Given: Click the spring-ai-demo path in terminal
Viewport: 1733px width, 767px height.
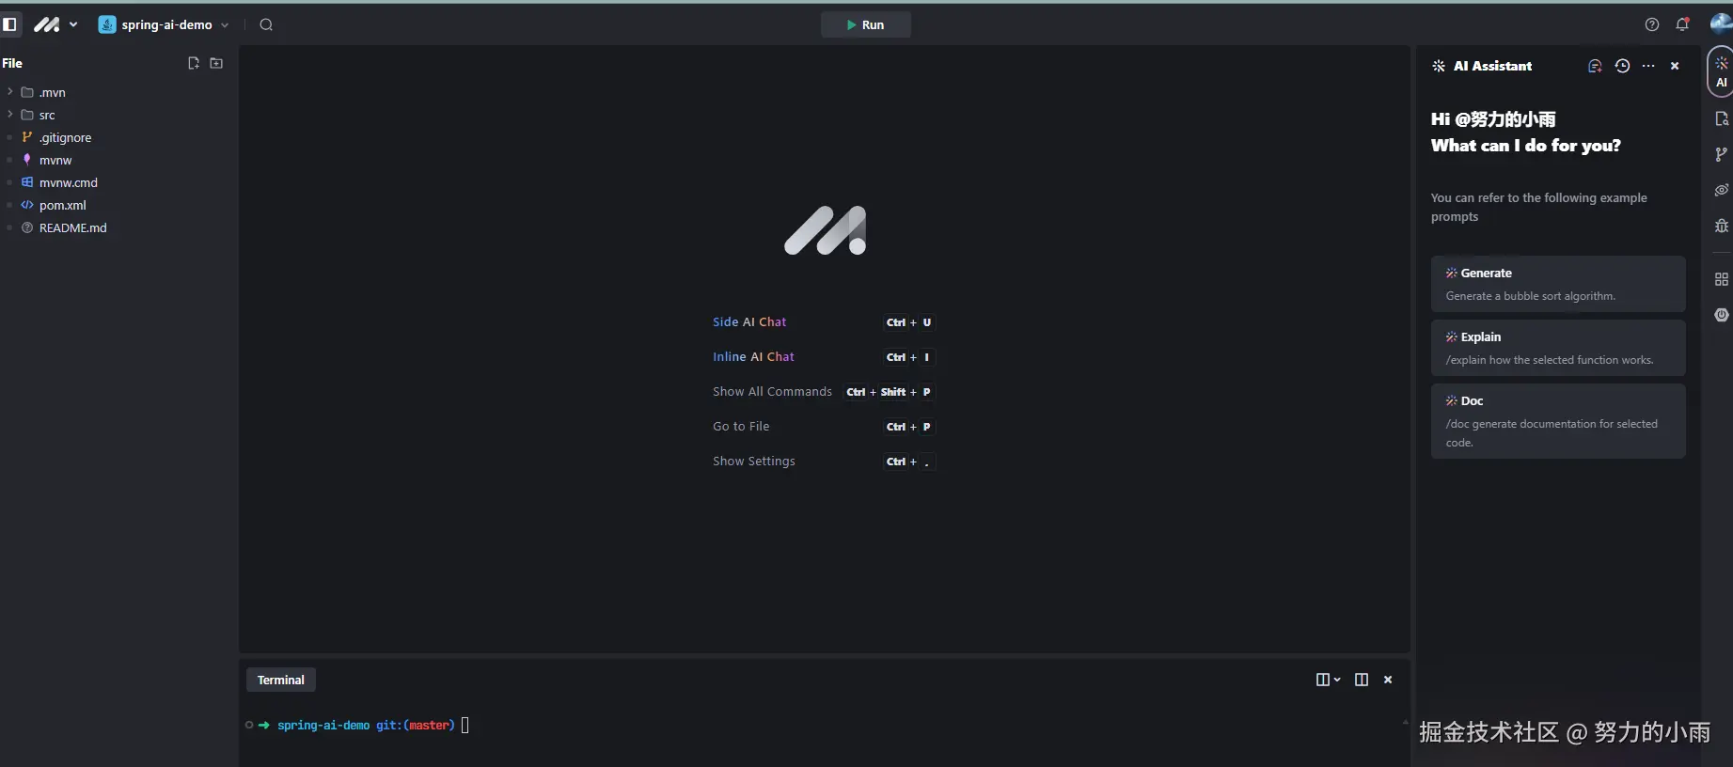Looking at the screenshot, I should (x=323, y=725).
